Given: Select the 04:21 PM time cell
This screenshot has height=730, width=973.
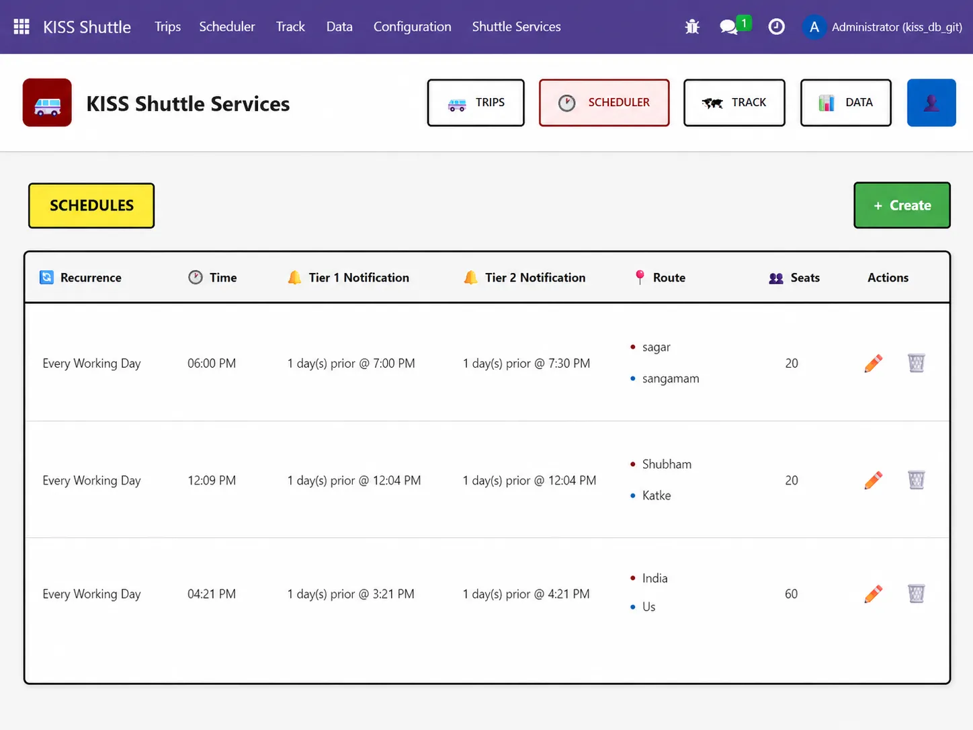Looking at the screenshot, I should pyautogui.click(x=212, y=594).
